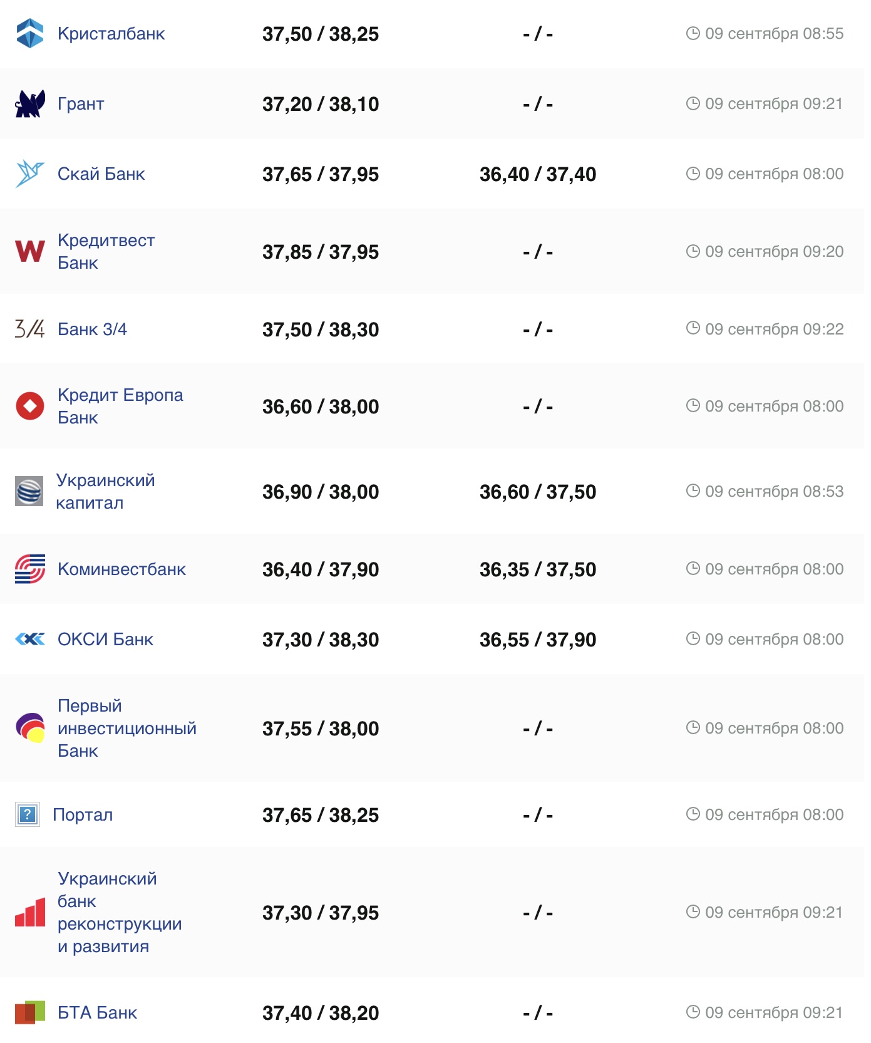
Task: Click the Кристалбанк logo icon
Action: (x=29, y=34)
